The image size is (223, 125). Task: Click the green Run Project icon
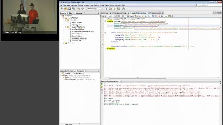point(115,9)
